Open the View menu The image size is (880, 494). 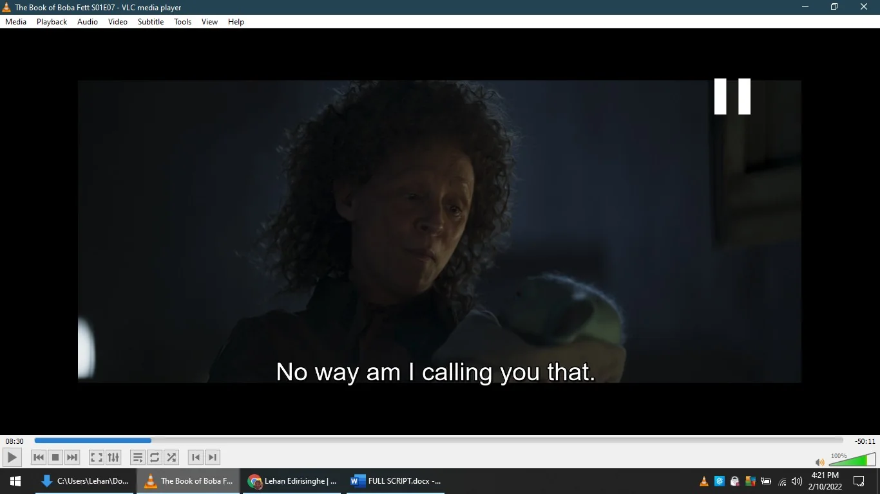[210, 22]
